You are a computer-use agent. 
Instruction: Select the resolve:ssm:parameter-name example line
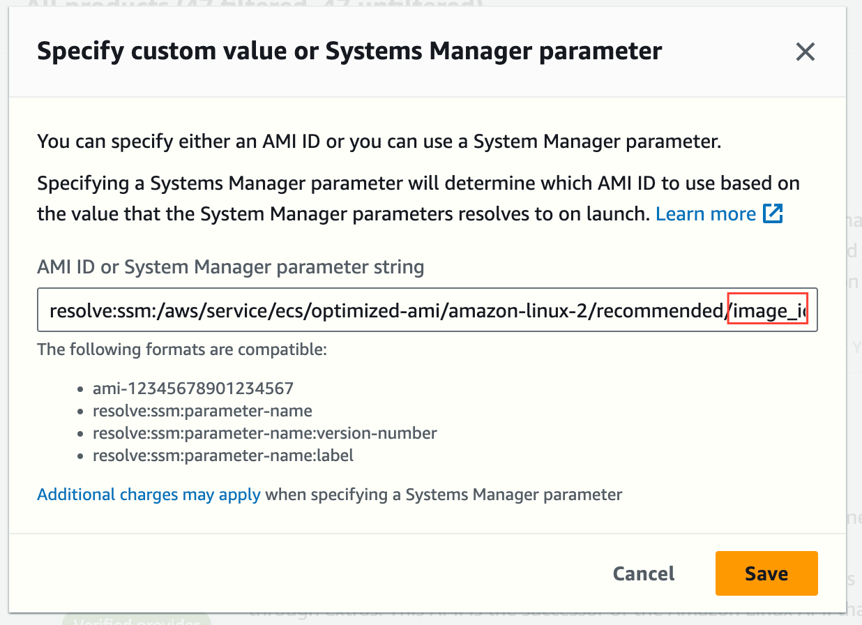(x=202, y=410)
